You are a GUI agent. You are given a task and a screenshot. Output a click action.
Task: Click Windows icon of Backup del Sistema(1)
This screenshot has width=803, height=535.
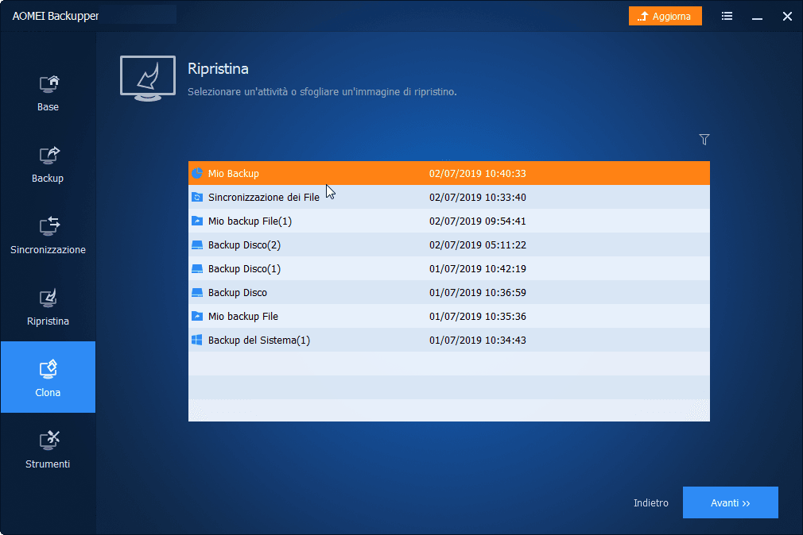click(x=196, y=340)
